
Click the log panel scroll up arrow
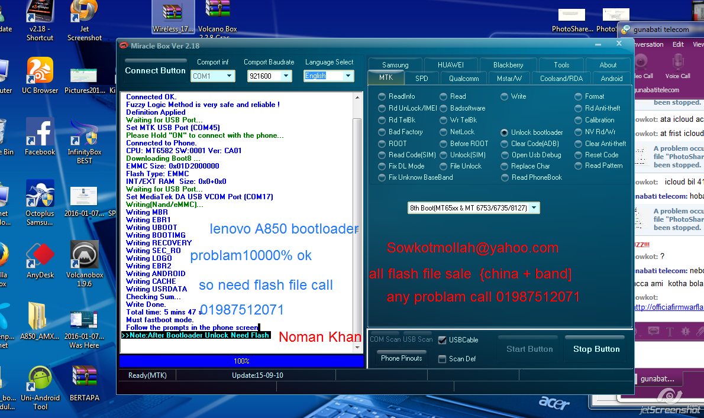point(357,98)
